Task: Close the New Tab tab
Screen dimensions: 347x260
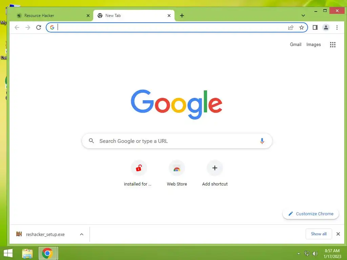Action: pos(169,16)
